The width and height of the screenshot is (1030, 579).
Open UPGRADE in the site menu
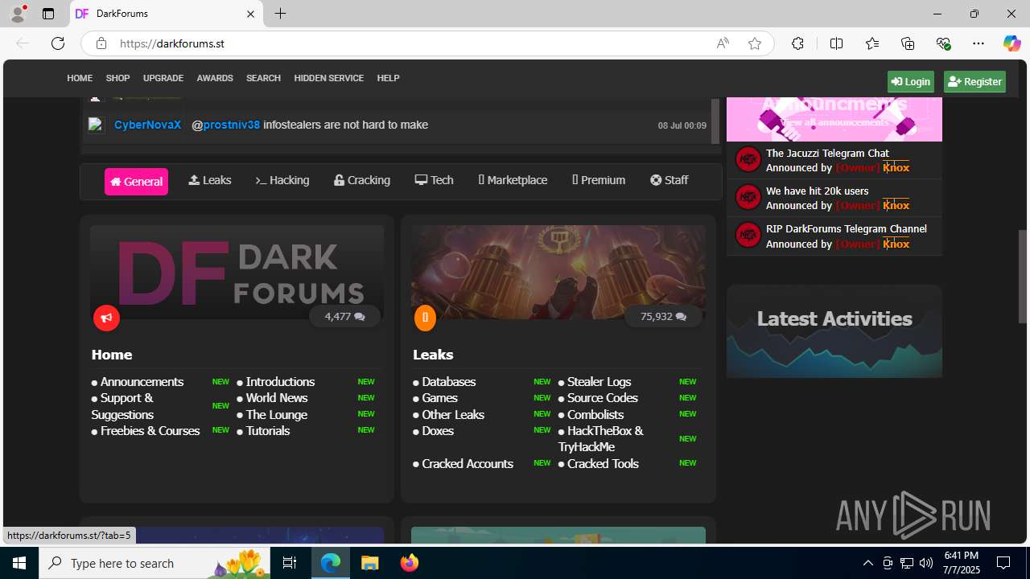[163, 78]
